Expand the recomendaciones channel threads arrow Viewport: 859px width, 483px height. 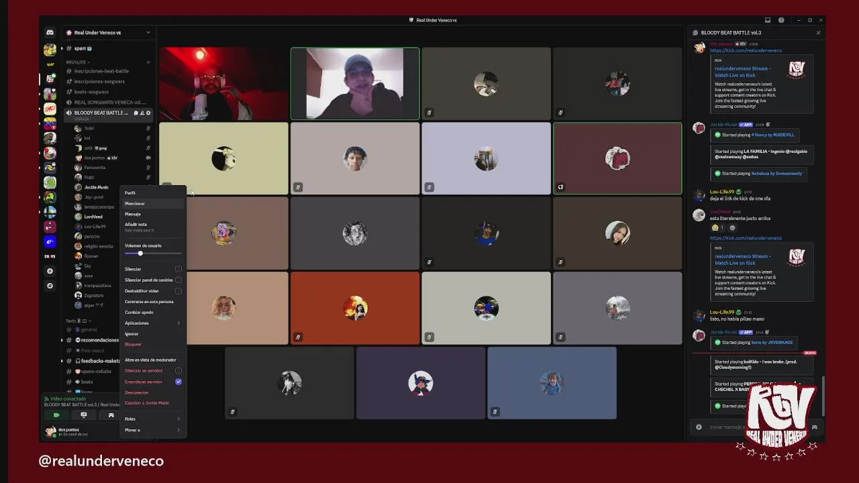(x=62, y=340)
